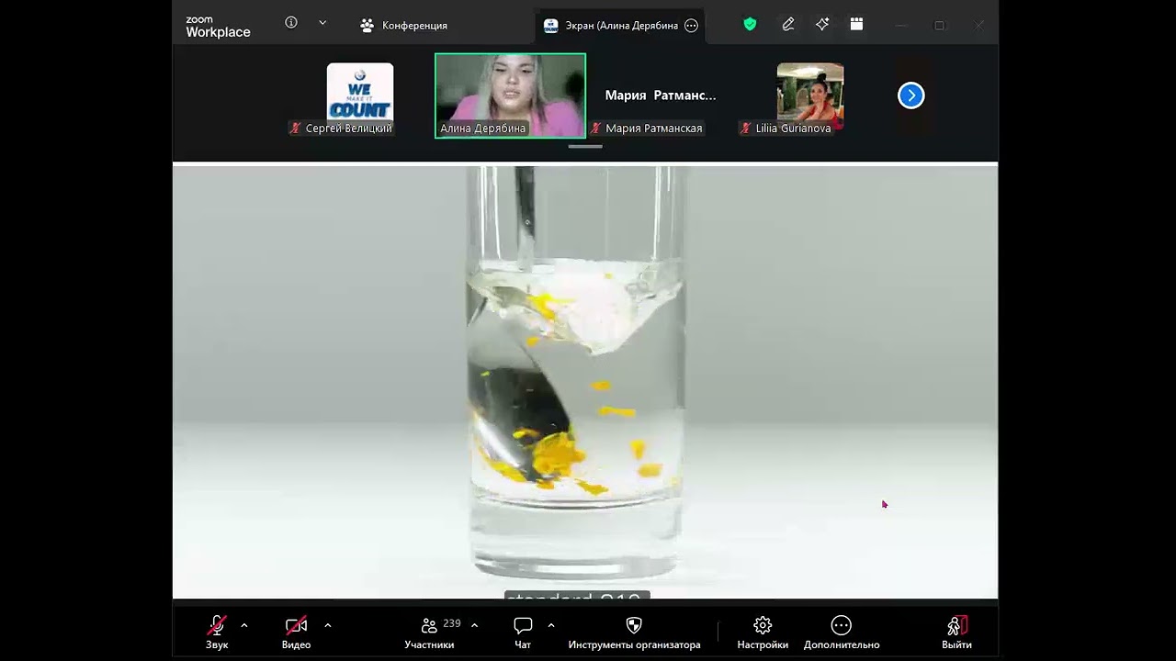Open the annotation pencil tool
This screenshot has height=661, width=1176.
point(788,25)
